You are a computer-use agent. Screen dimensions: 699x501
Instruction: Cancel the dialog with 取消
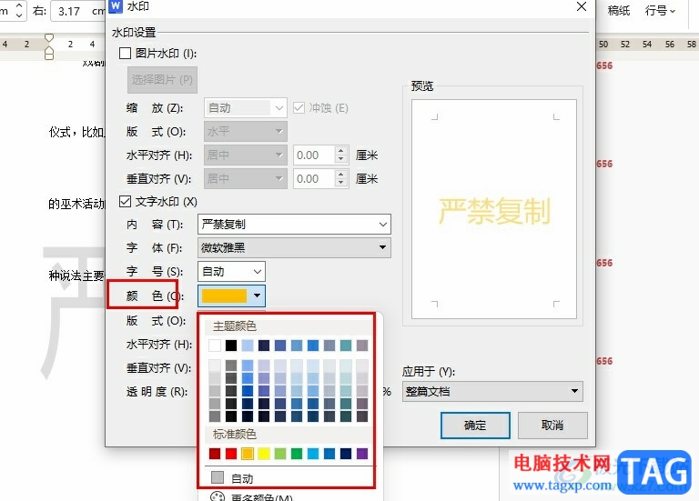coord(552,426)
